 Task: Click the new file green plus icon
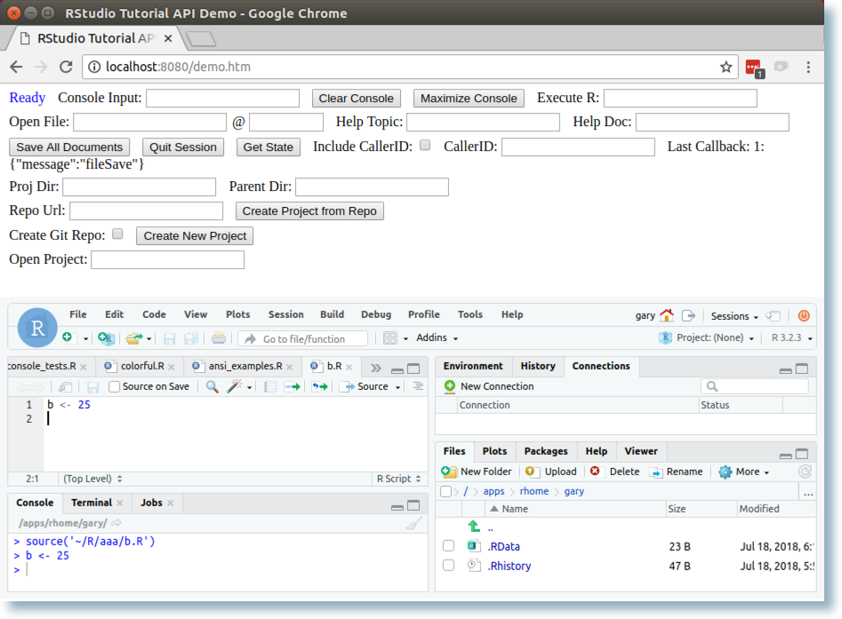point(67,337)
